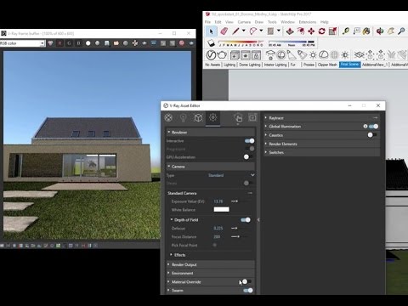Select the Rotate tool
This screenshot has width=408, height=306.
321,31
